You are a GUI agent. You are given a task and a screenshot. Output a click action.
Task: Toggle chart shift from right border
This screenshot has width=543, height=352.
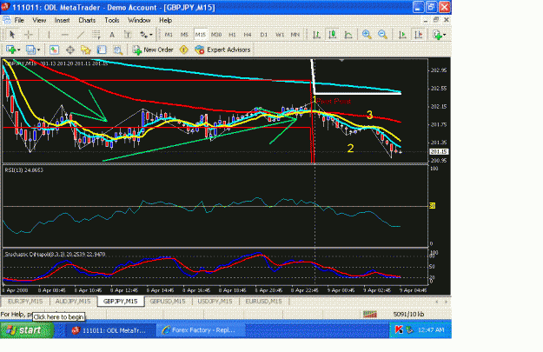(419, 34)
